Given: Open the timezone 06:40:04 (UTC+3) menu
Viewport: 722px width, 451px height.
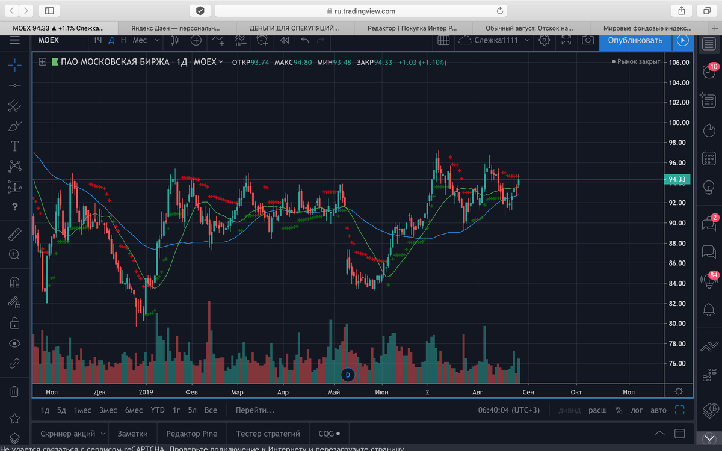Looking at the screenshot, I should (x=509, y=410).
